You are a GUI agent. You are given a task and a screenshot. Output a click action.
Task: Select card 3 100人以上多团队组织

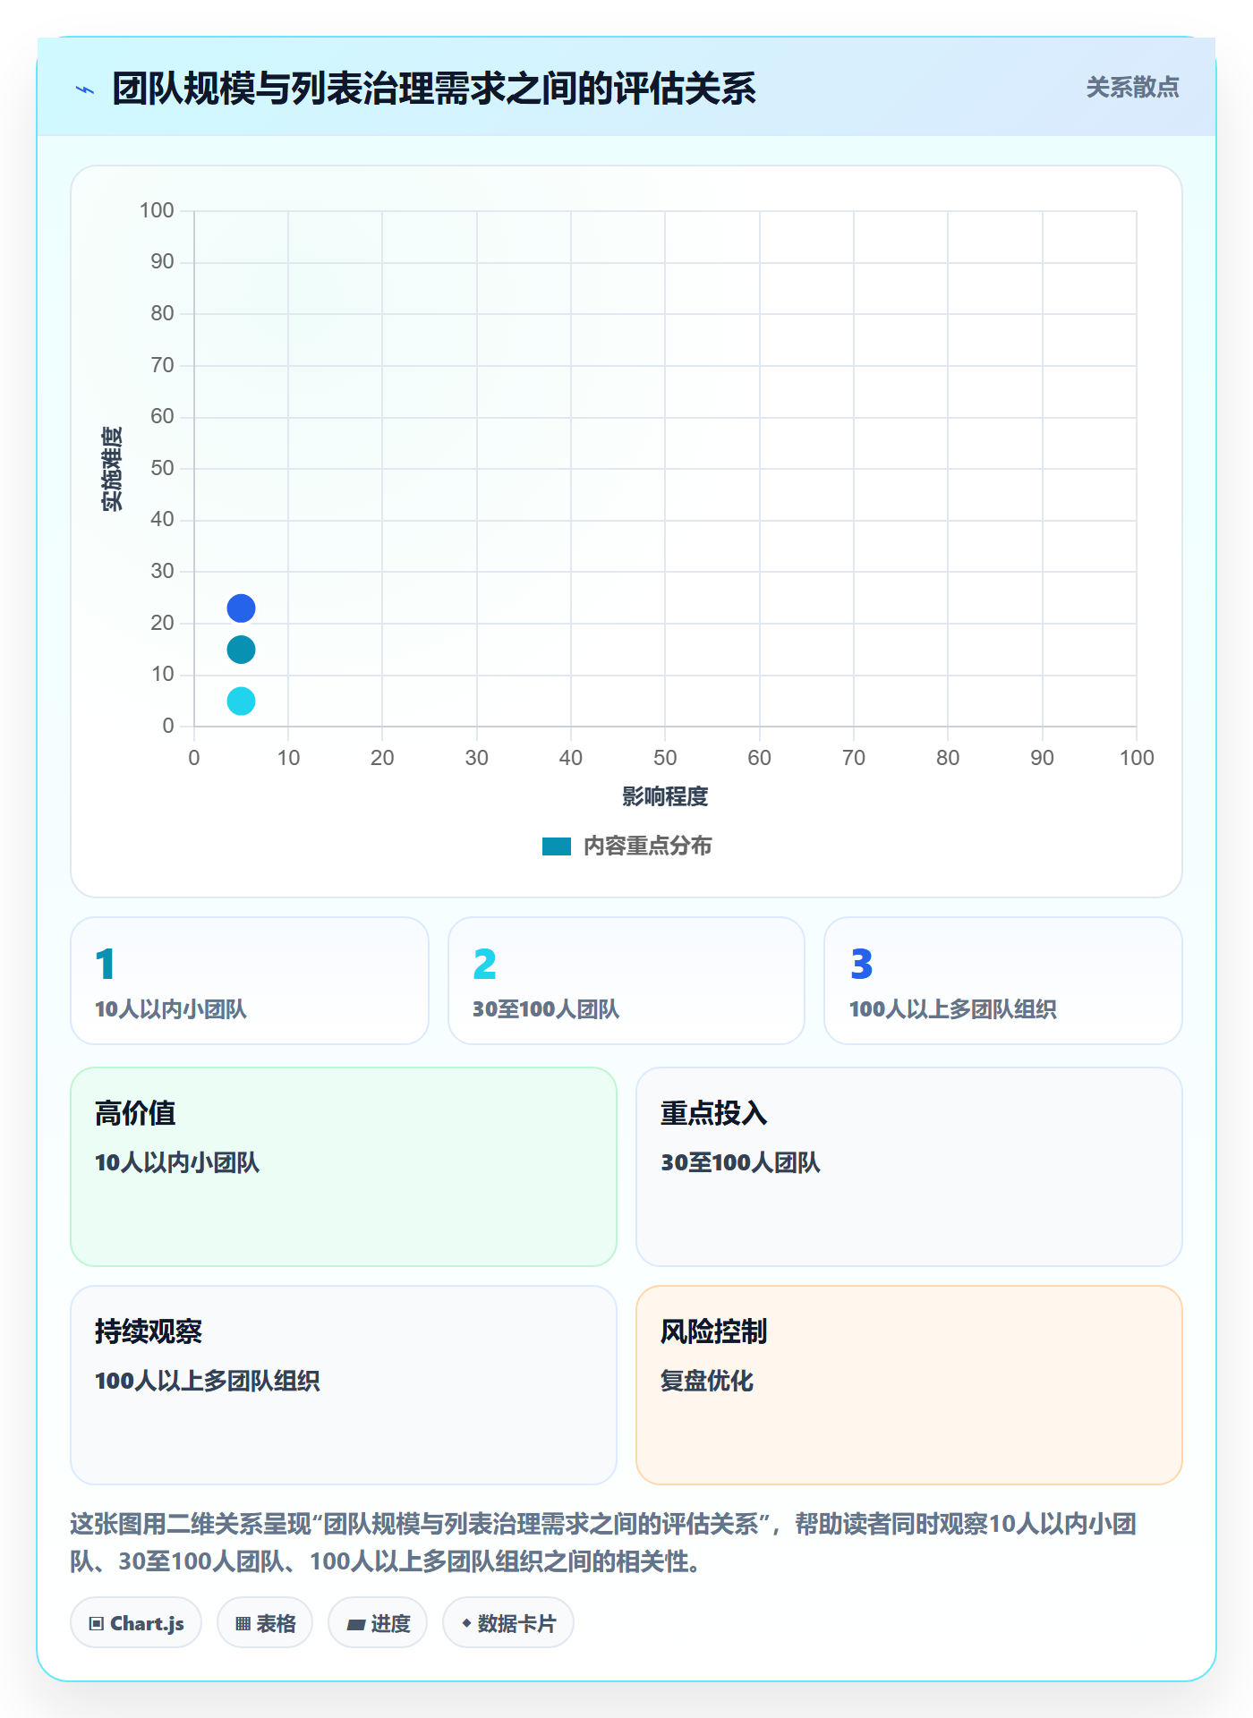tap(1003, 981)
